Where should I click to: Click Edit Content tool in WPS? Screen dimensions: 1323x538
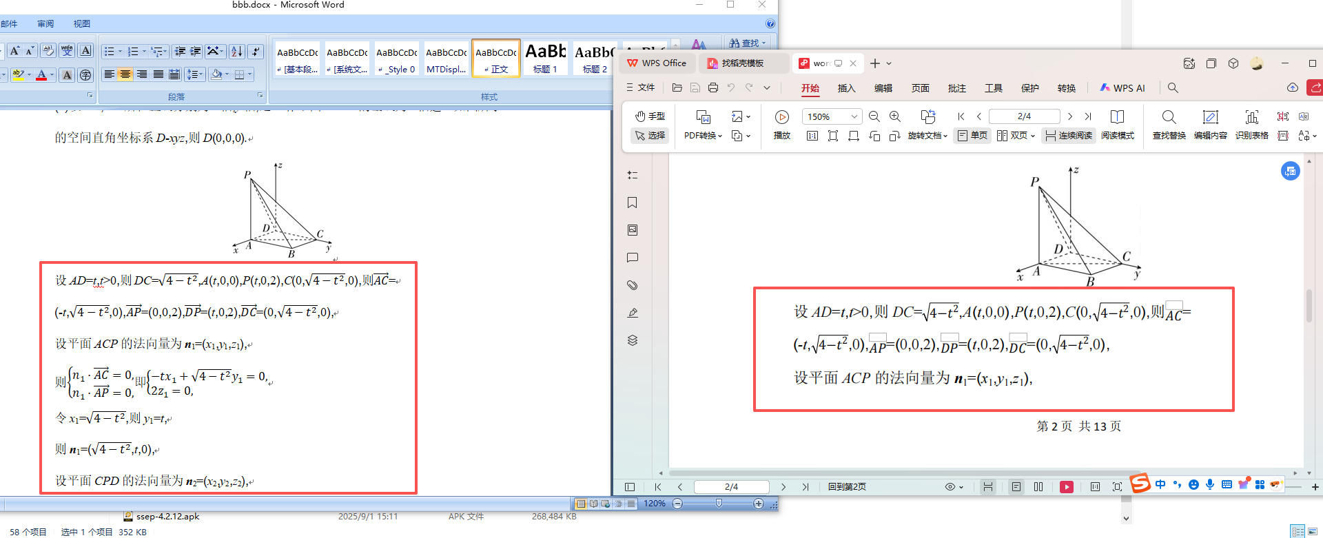(x=1211, y=124)
